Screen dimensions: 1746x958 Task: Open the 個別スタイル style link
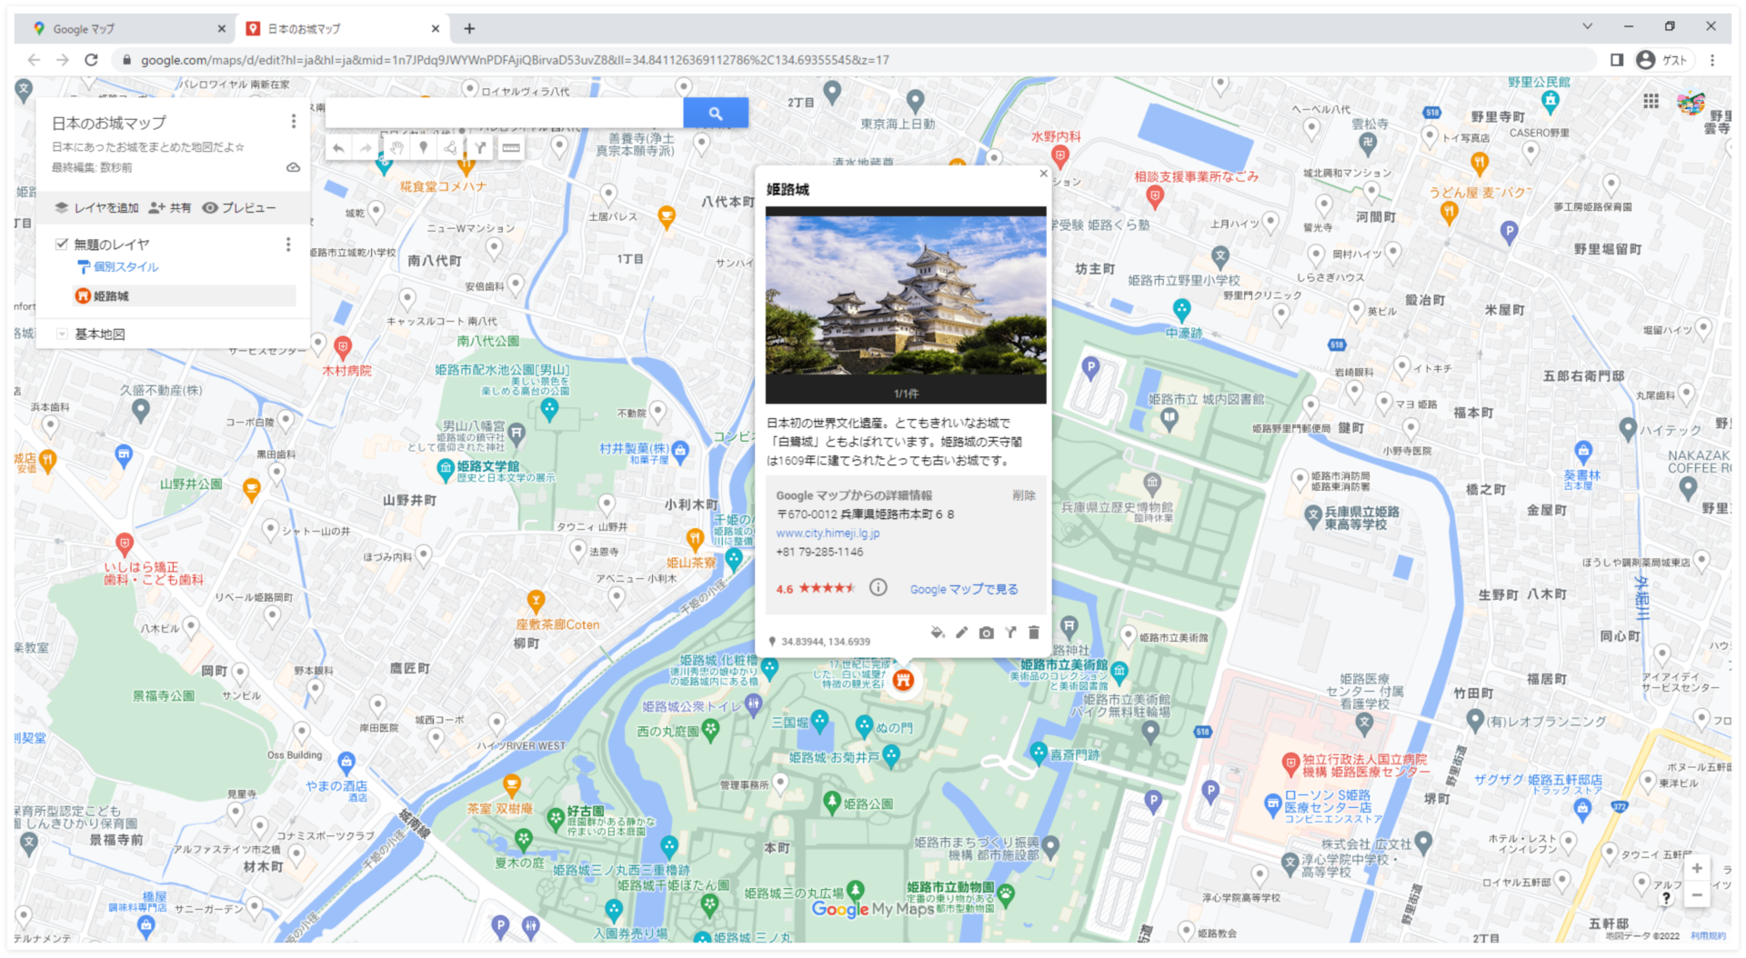118,266
